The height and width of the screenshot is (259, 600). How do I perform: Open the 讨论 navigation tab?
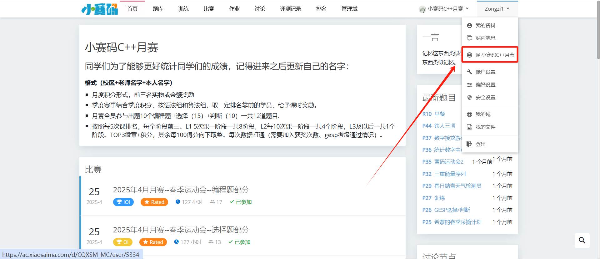click(260, 9)
